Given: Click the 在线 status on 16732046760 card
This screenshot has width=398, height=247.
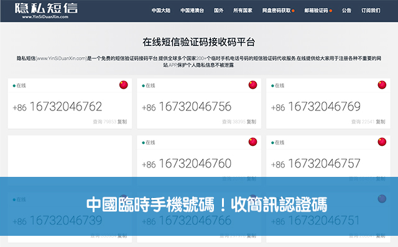Looking at the screenshot, I should coord(149,143).
